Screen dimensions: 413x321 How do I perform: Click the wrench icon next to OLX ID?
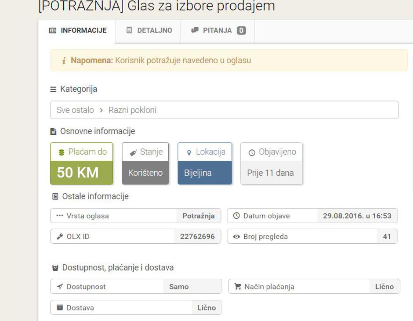pos(60,236)
